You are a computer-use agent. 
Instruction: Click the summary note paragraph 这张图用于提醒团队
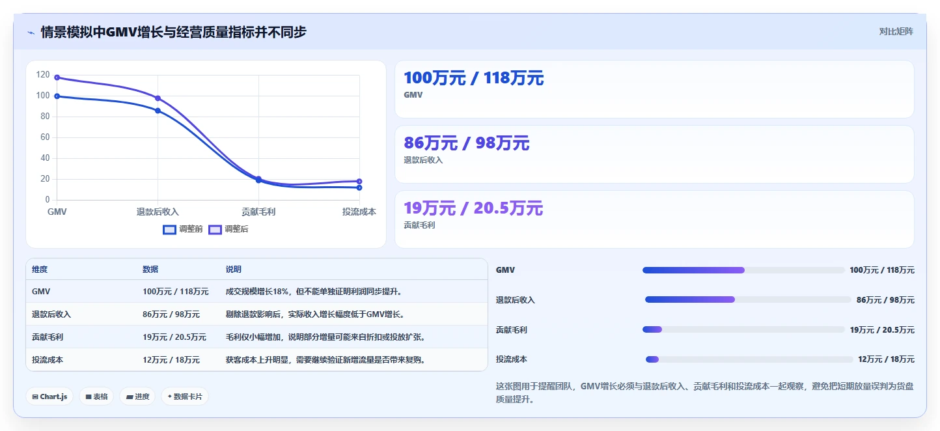(x=704, y=393)
